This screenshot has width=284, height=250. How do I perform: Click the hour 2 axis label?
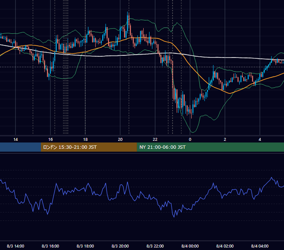(x=225, y=140)
